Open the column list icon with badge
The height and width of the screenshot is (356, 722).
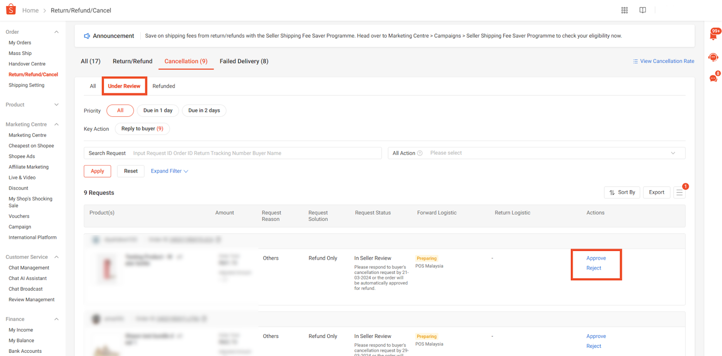[680, 192]
